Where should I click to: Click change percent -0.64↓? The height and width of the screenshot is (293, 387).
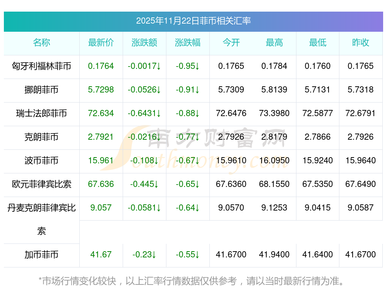(x=188, y=207)
